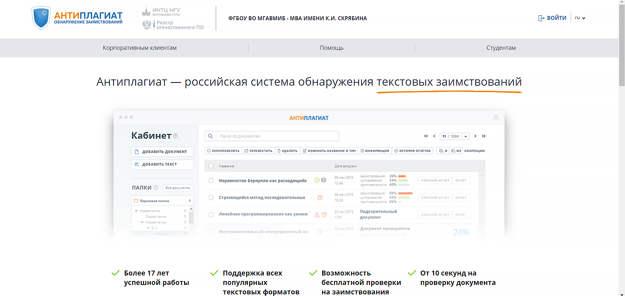
Task: Select the Старая папка tree item
Action: (x=156, y=217)
